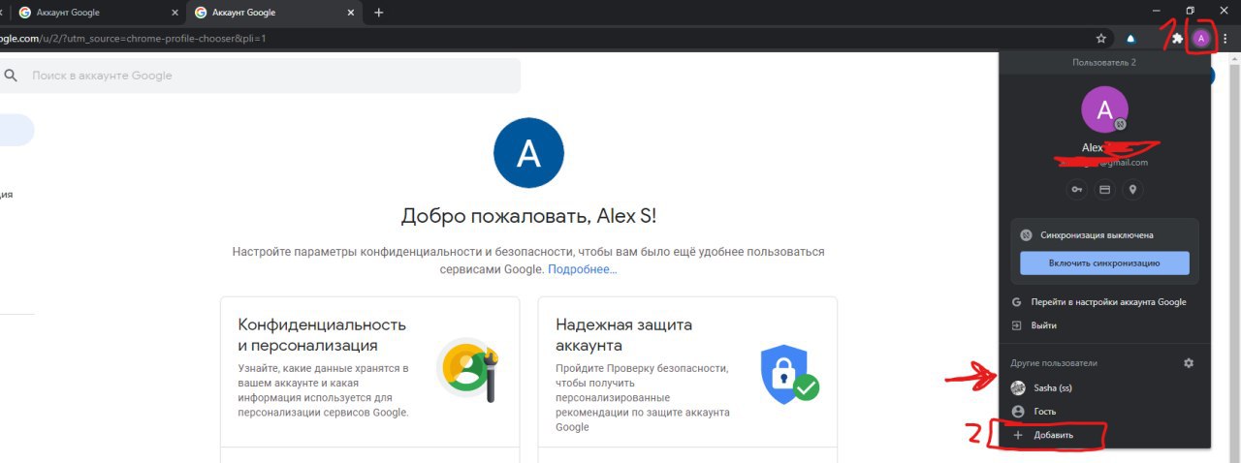Open Chrome's three-dot menu
1241x463 pixels.
tap(1225, 39)
